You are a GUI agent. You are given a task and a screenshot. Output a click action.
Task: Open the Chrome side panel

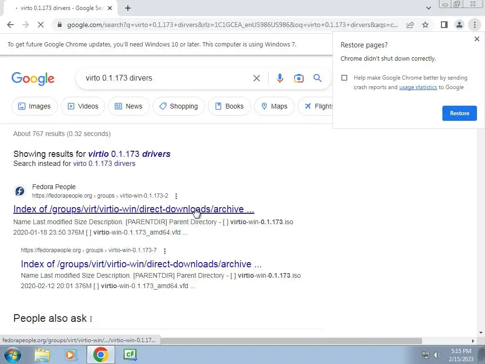pyautogui.click(x=444, y=25)
